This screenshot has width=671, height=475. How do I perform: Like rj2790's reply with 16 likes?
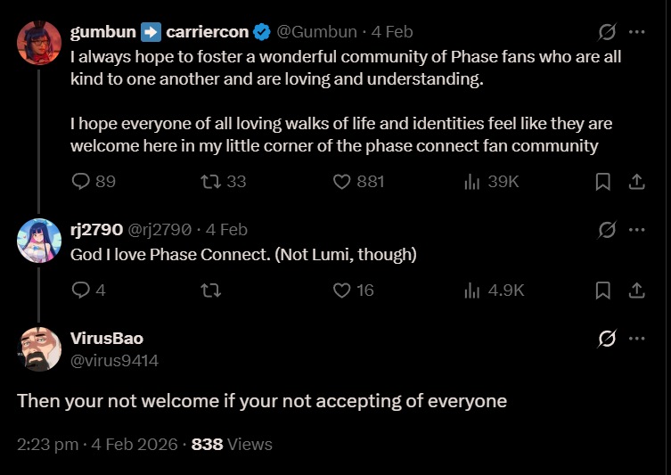pyautogui.click(x=341, y=291)
